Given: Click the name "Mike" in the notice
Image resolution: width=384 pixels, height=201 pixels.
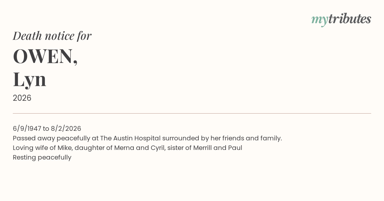Looking at the screenshot, I should click(65, 148).
